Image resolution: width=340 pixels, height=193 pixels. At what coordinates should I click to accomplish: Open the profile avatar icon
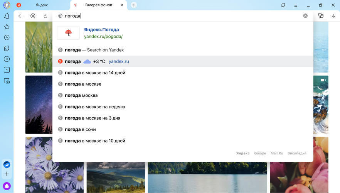click(x=7, y=5)
